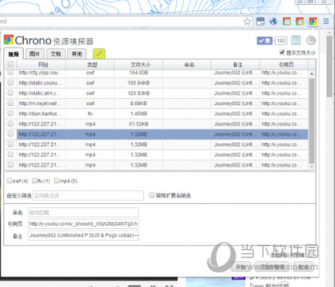Viewport: 335px width, 287px height.
Task: Select the 154.00B size cell
Action: (138, 73)
